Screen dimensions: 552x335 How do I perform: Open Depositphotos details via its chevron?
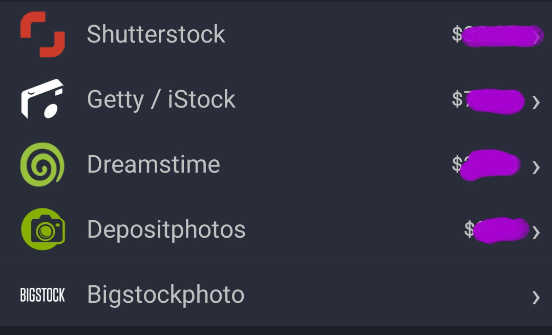pos(536,232)
